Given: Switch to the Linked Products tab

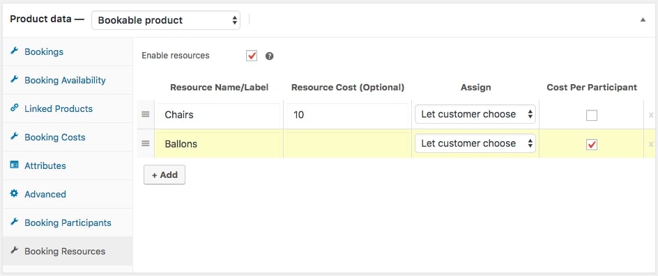Looking at the screenshot, I should pyautogui.click(x=68, y=108).
